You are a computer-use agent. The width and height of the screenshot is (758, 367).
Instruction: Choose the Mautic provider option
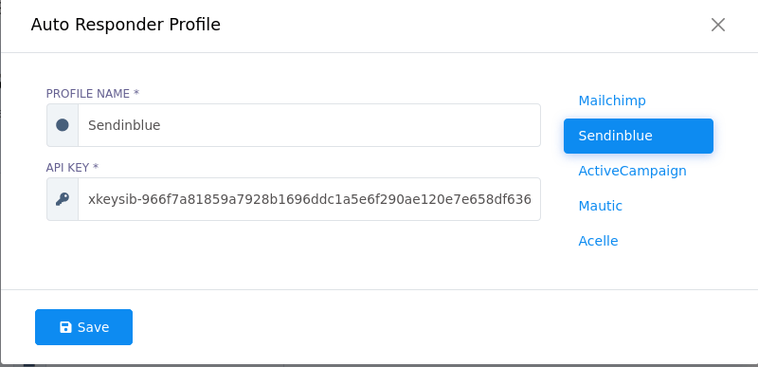click(601, 206)
